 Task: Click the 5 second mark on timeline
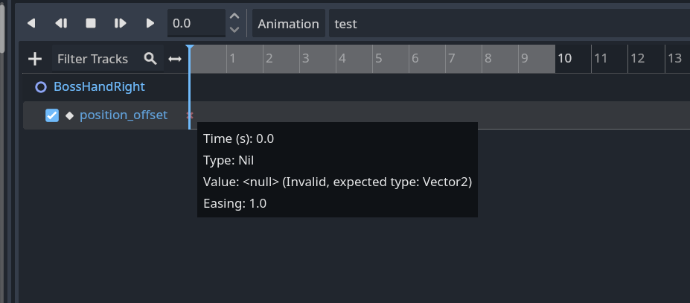tap(377, 59)
